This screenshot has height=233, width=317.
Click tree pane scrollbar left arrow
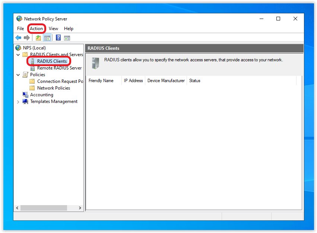pos(17,208)
